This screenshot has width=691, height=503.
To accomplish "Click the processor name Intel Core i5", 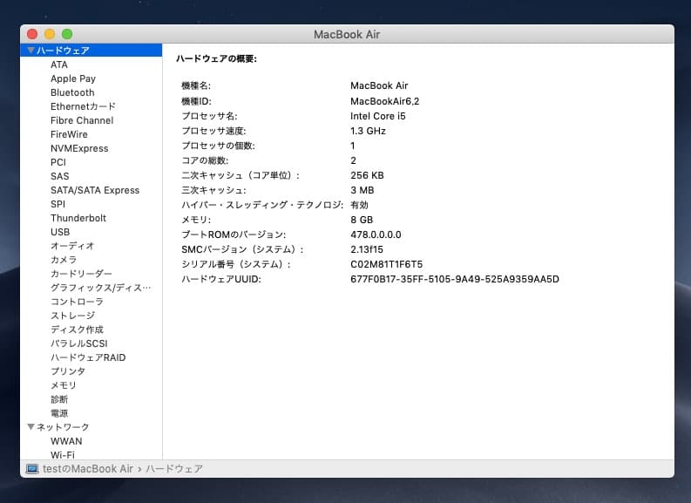I will click(x=377, y=117).
